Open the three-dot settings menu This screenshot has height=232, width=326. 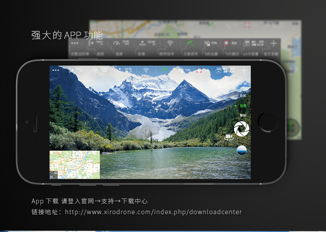pos(56,70)
